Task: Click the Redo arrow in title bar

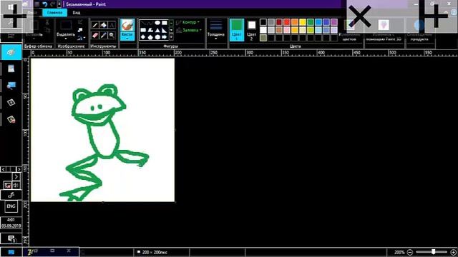Action: click(x=52, y=4)
